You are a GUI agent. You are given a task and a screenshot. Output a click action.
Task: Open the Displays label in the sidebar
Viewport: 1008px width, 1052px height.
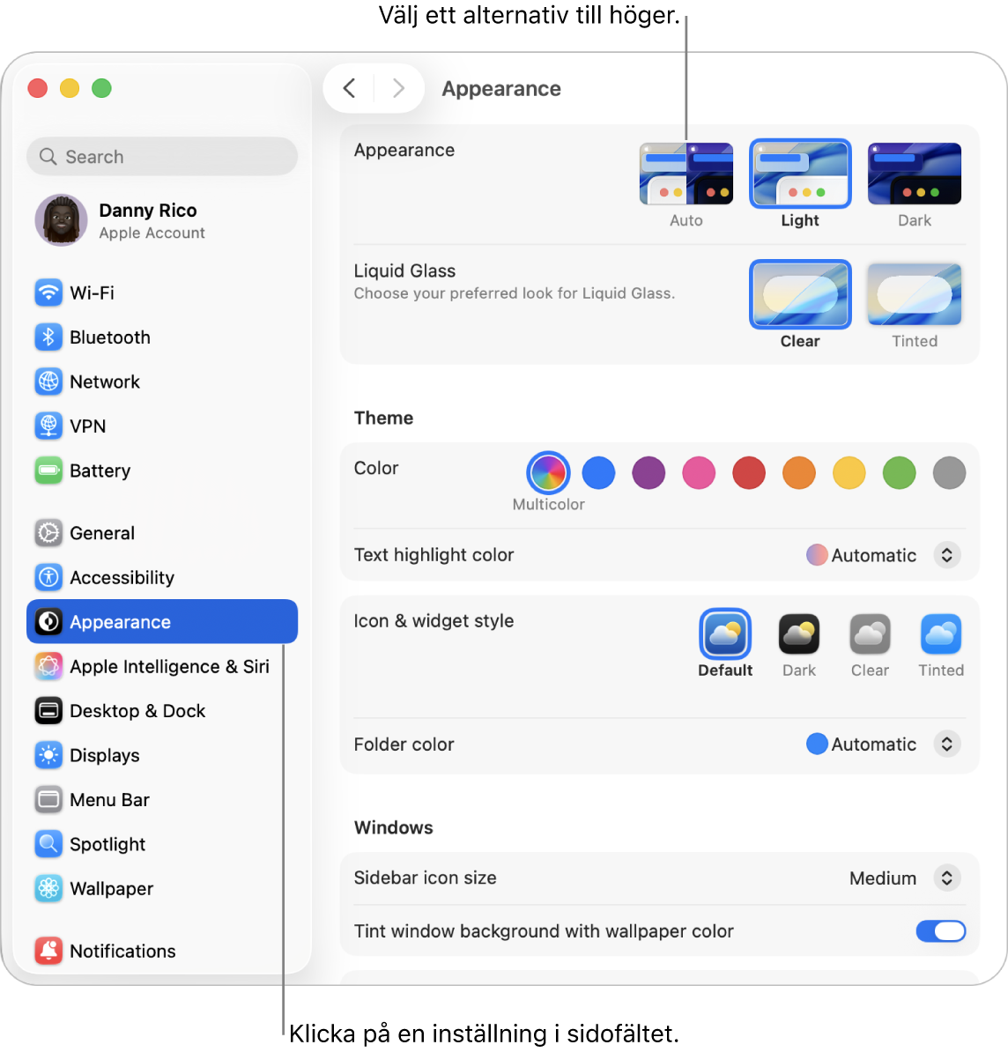point(105,755)
